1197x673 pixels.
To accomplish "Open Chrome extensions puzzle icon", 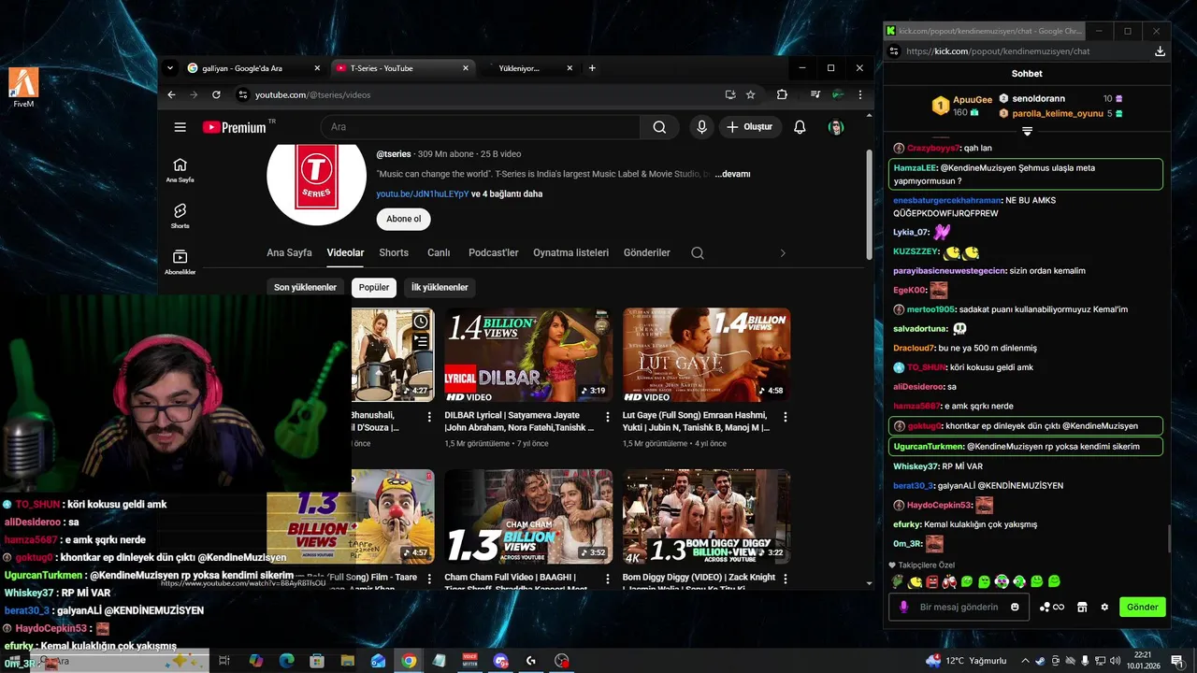I will 782,94.
